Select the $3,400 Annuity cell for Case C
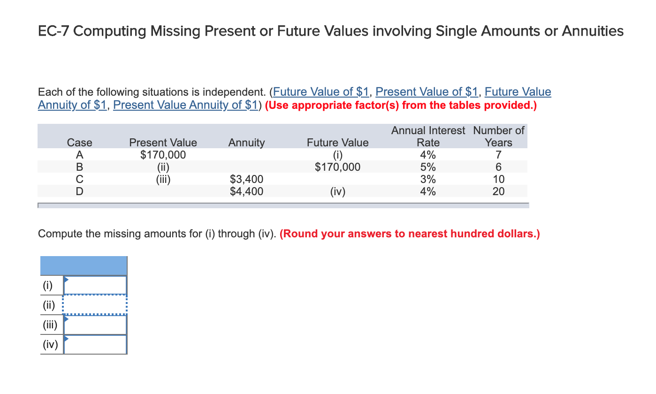Image resolution: width=656 pixels, height=394 pixels. [x=246, y=179]
